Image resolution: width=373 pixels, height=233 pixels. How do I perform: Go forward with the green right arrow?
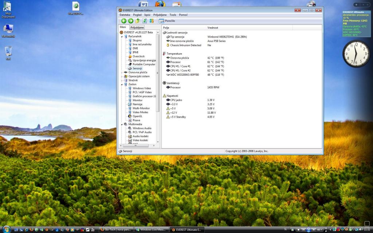tap(131, 21)
